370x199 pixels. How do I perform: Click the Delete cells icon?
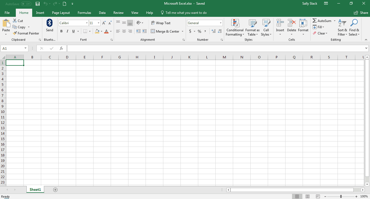[x=291, y=23]
